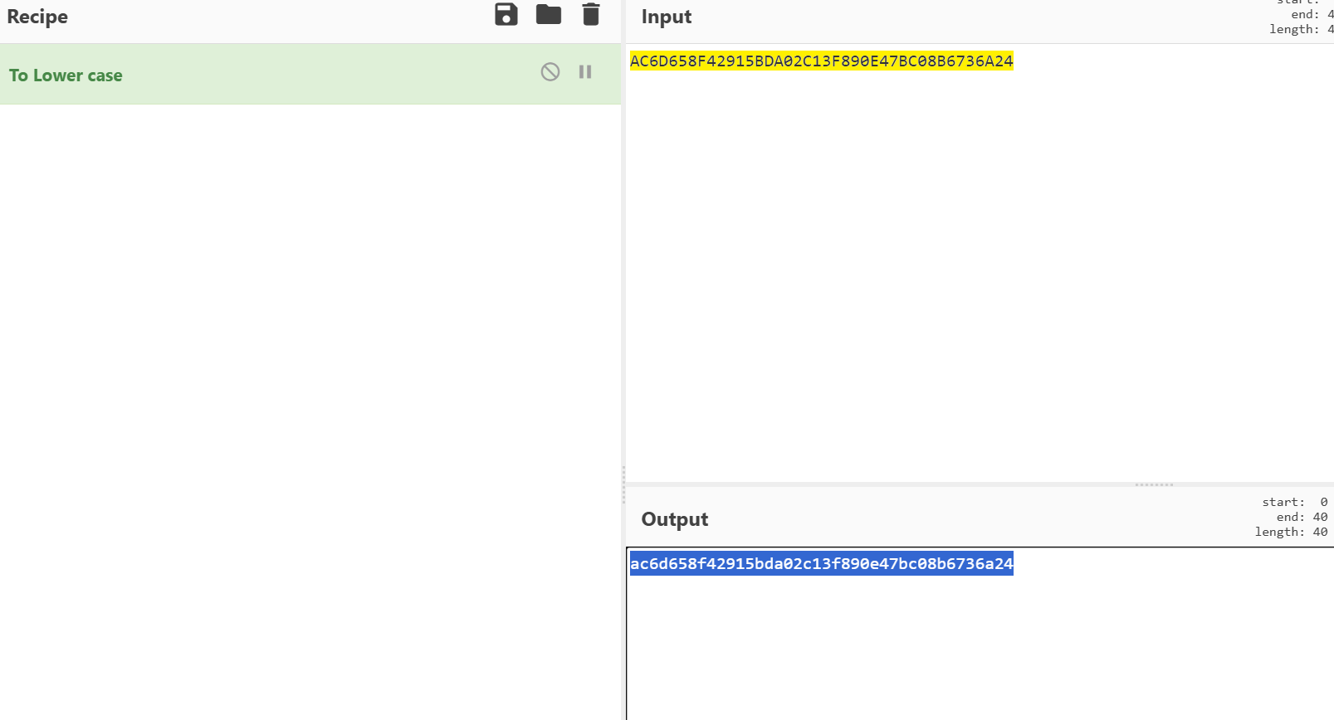
Task: Click the Output length value 40
Action: point(1320,532)
